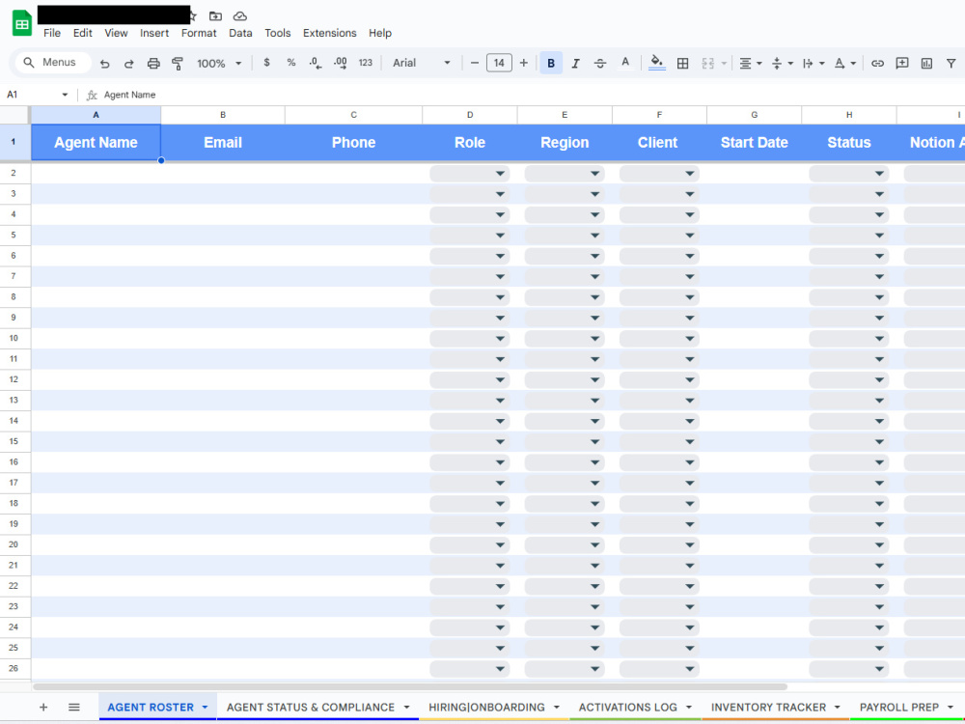This screenshot has width=965, height=724.
Task: Open the Help menu
Action: tap(379, 33)
